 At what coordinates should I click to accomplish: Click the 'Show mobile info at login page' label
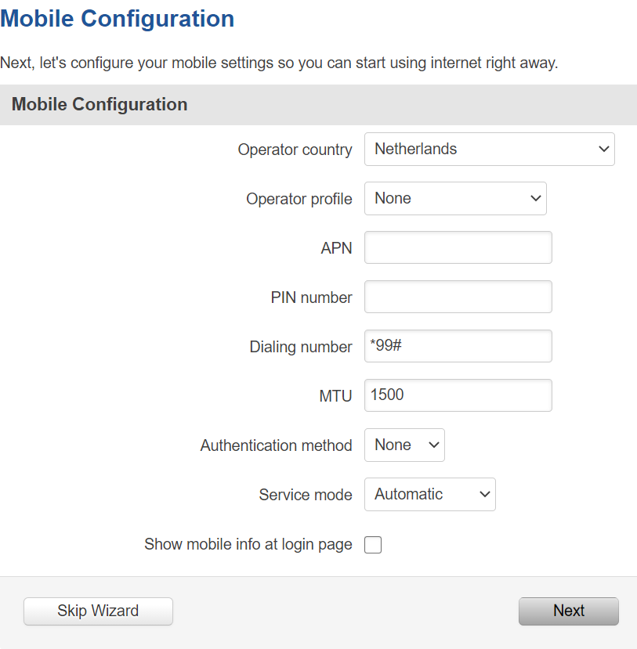click(248, 544)
